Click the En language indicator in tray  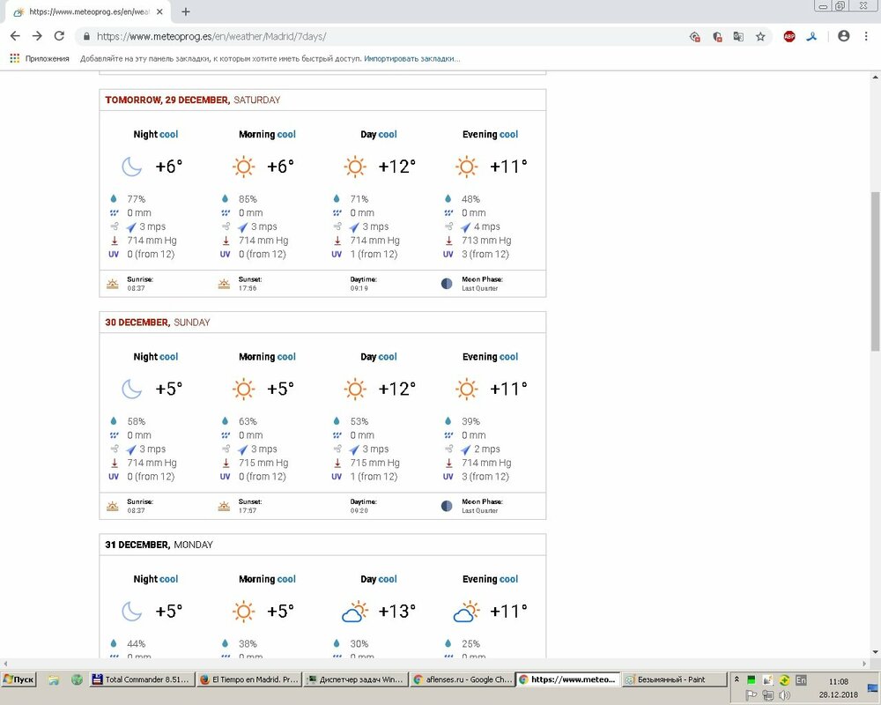coord(801,679)
